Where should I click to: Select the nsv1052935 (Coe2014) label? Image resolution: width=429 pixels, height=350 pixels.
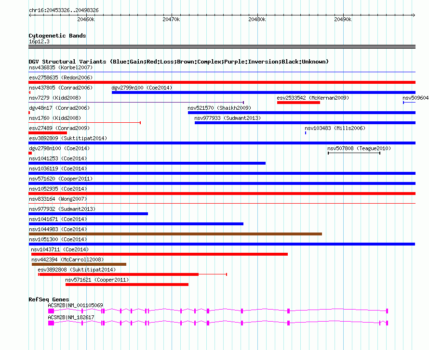pos(58,189)
